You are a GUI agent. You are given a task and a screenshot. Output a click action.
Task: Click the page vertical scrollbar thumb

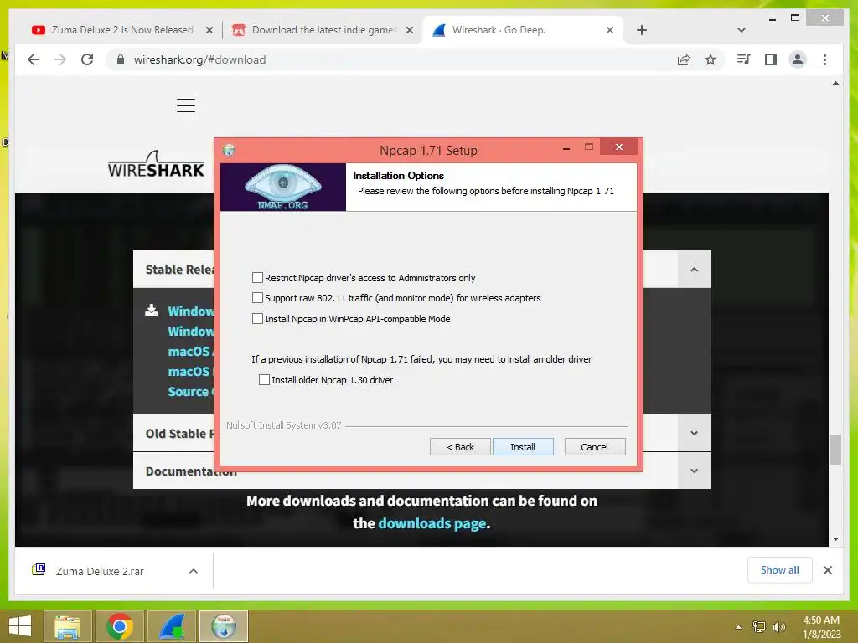pyautogui.click(x=835, y=450)
